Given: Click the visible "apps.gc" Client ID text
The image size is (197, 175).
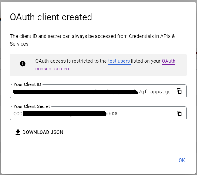Looking at the screenshot, I should (158, 91).
